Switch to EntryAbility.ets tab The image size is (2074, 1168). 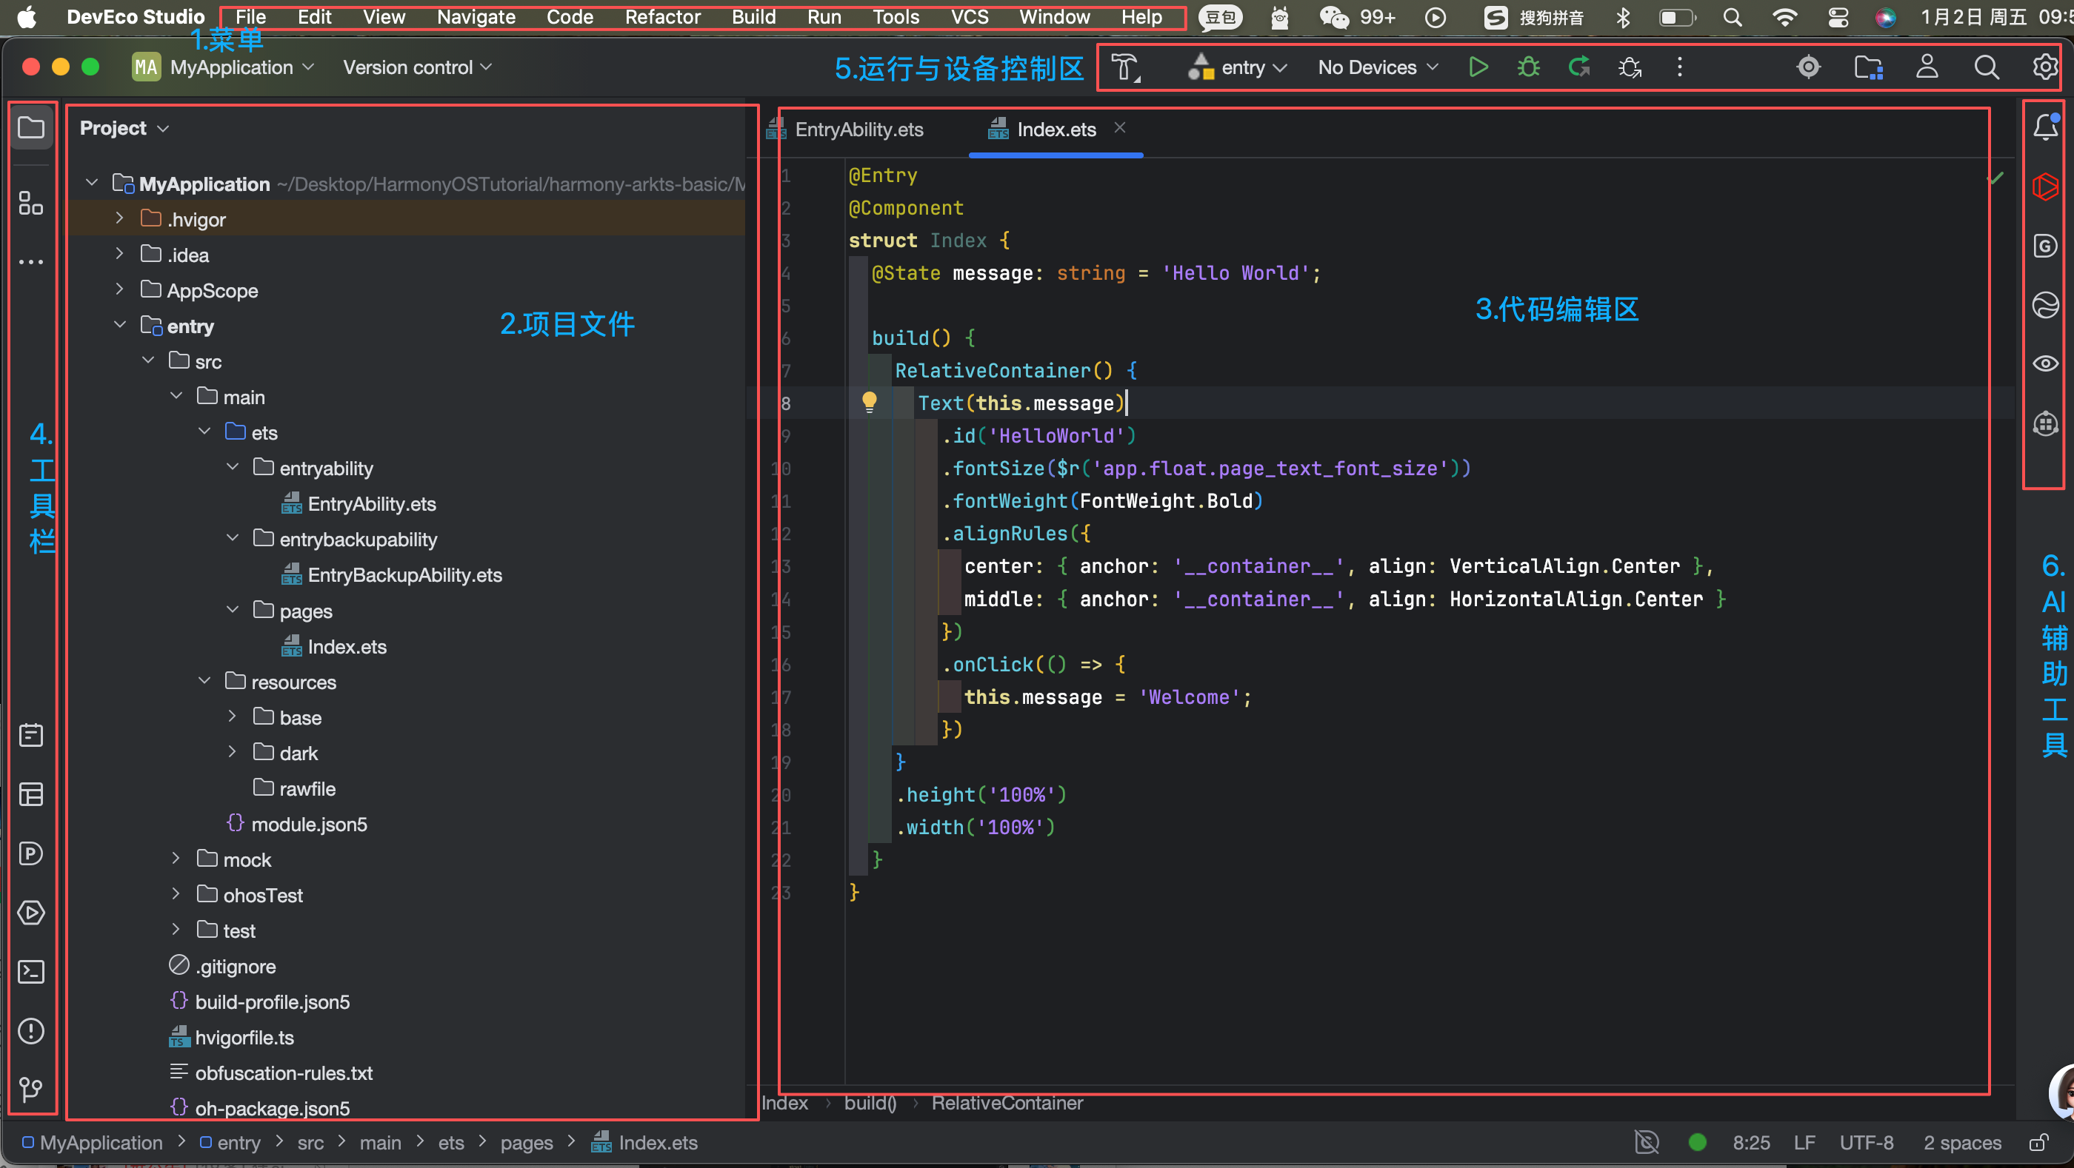[858, 130]
